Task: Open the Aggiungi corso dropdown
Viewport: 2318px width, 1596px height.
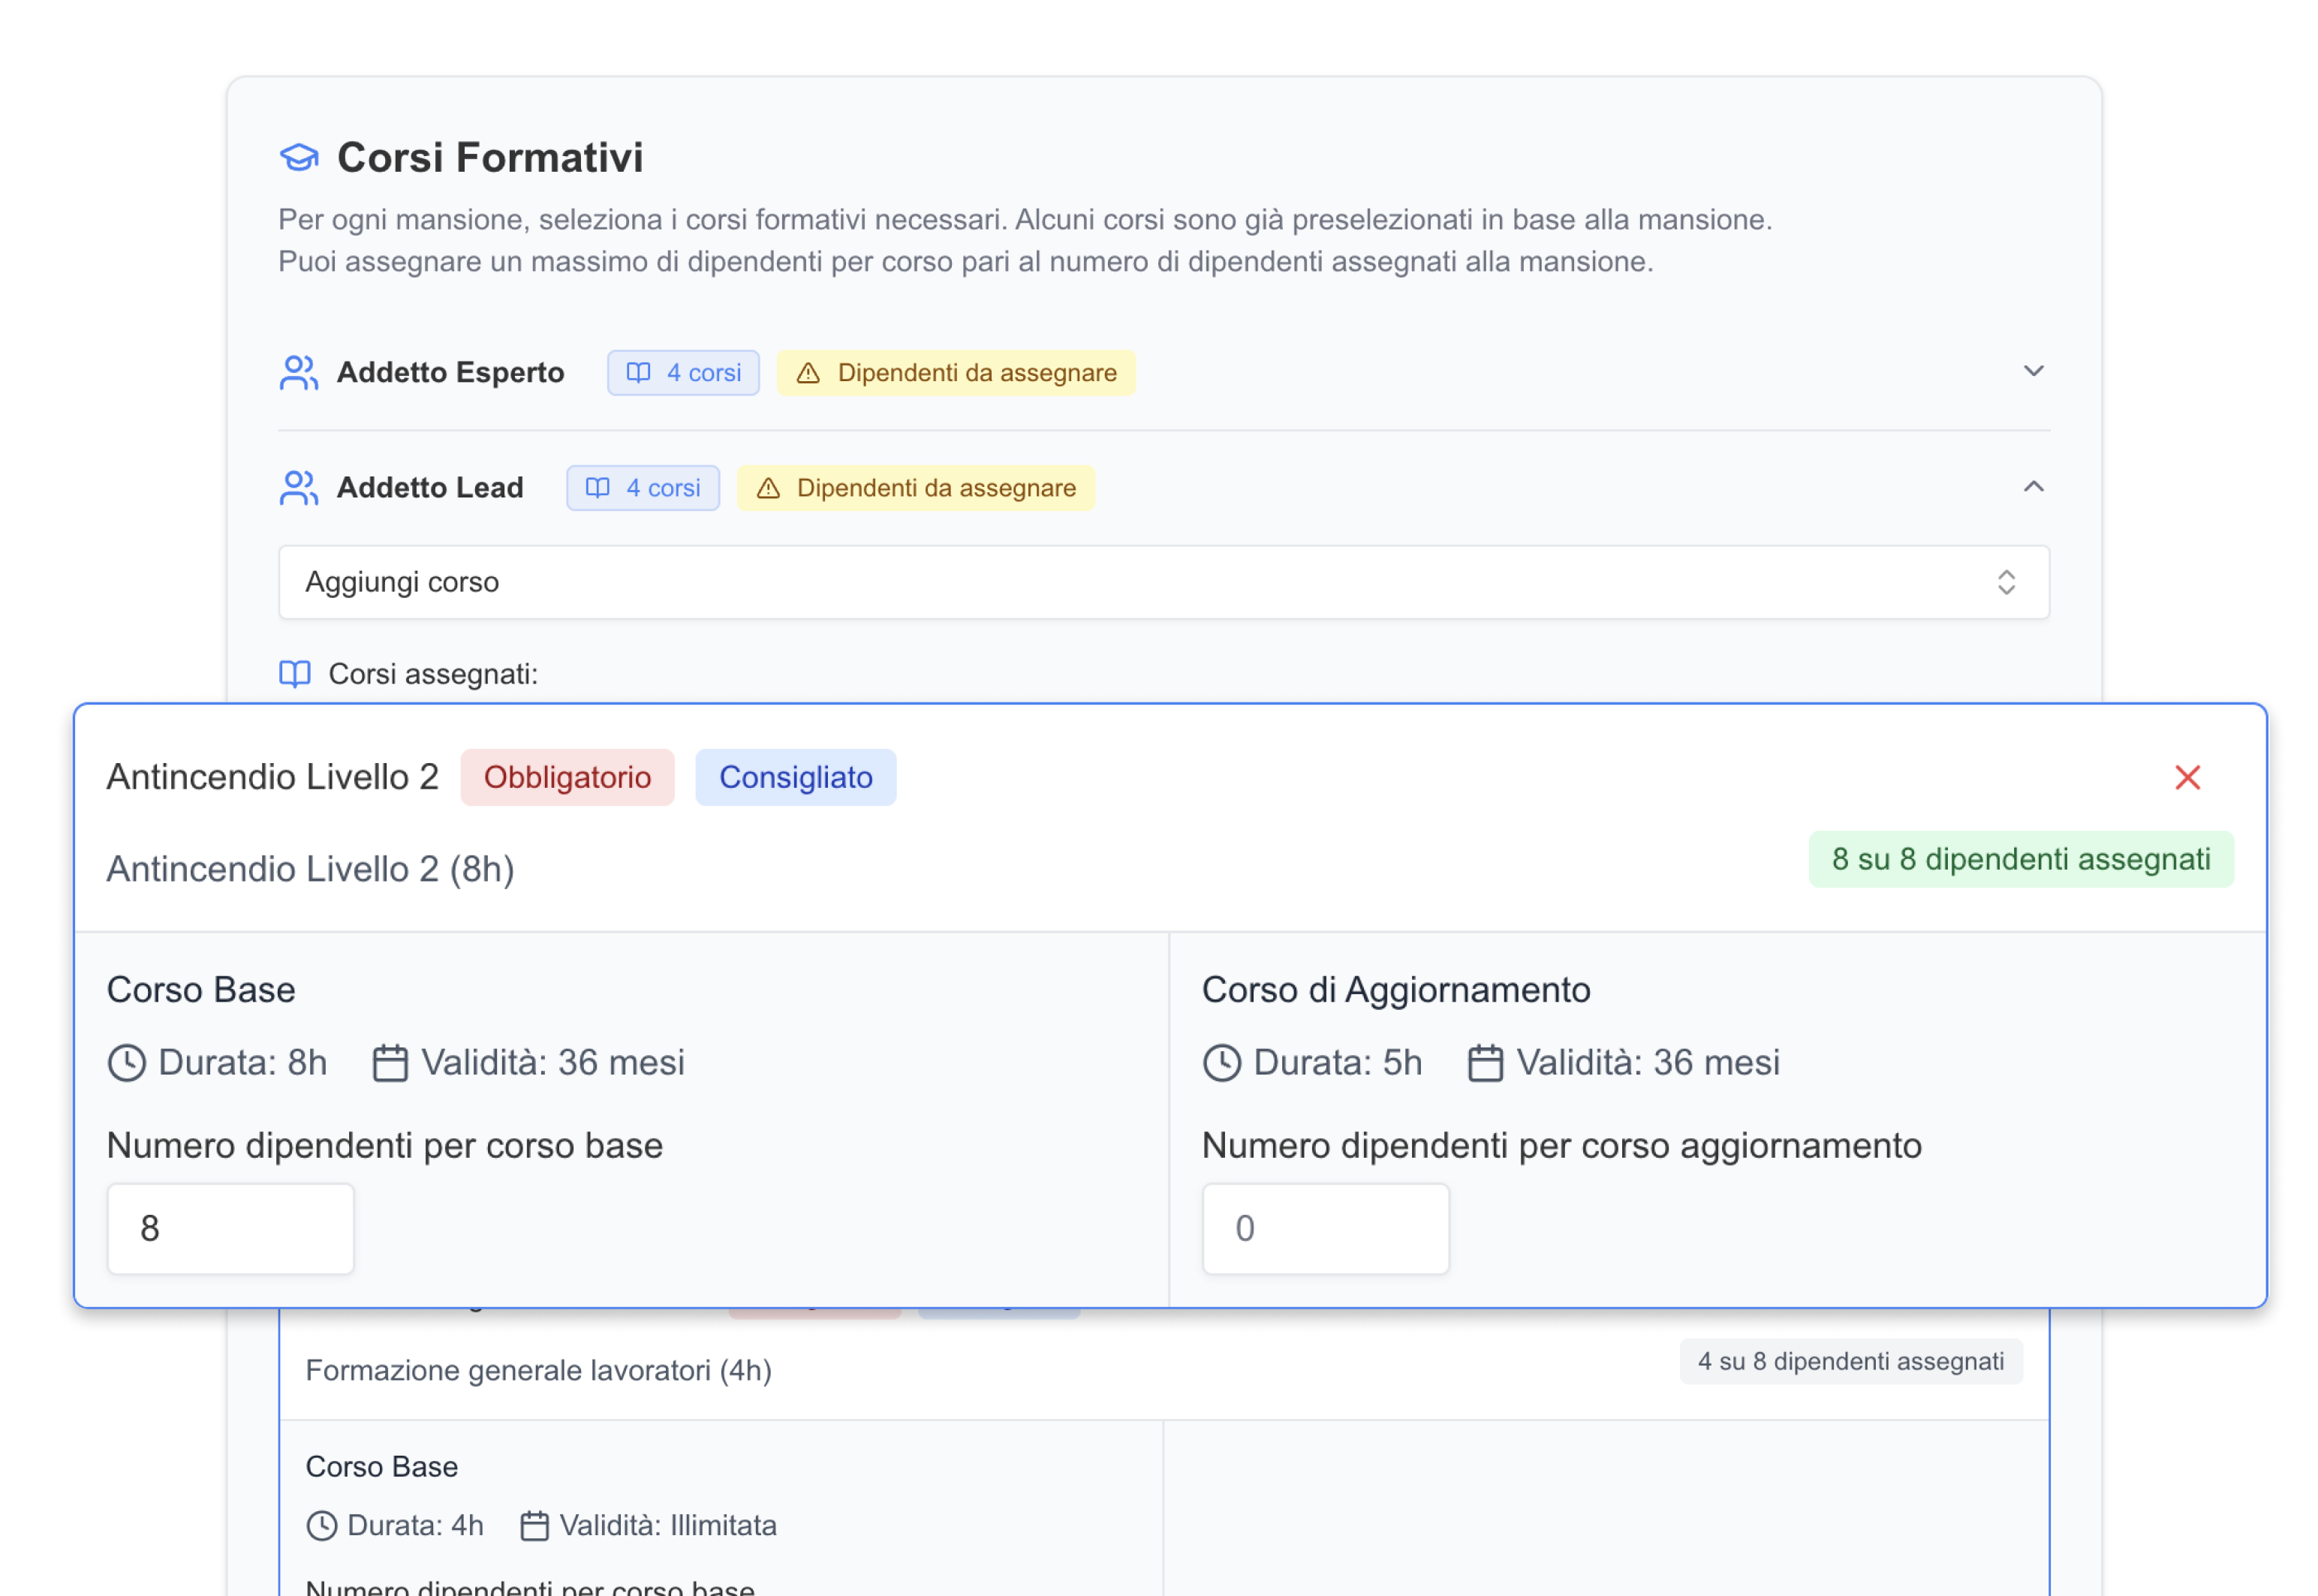Action: coord(1164,582)
